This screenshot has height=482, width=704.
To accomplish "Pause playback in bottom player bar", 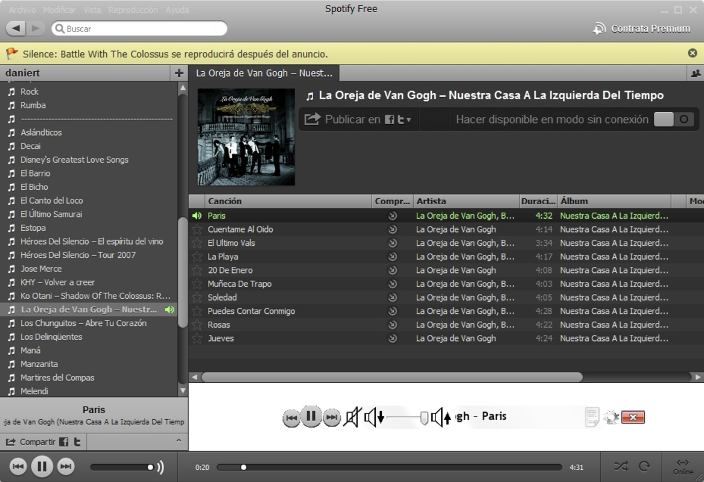I will 42,467.
